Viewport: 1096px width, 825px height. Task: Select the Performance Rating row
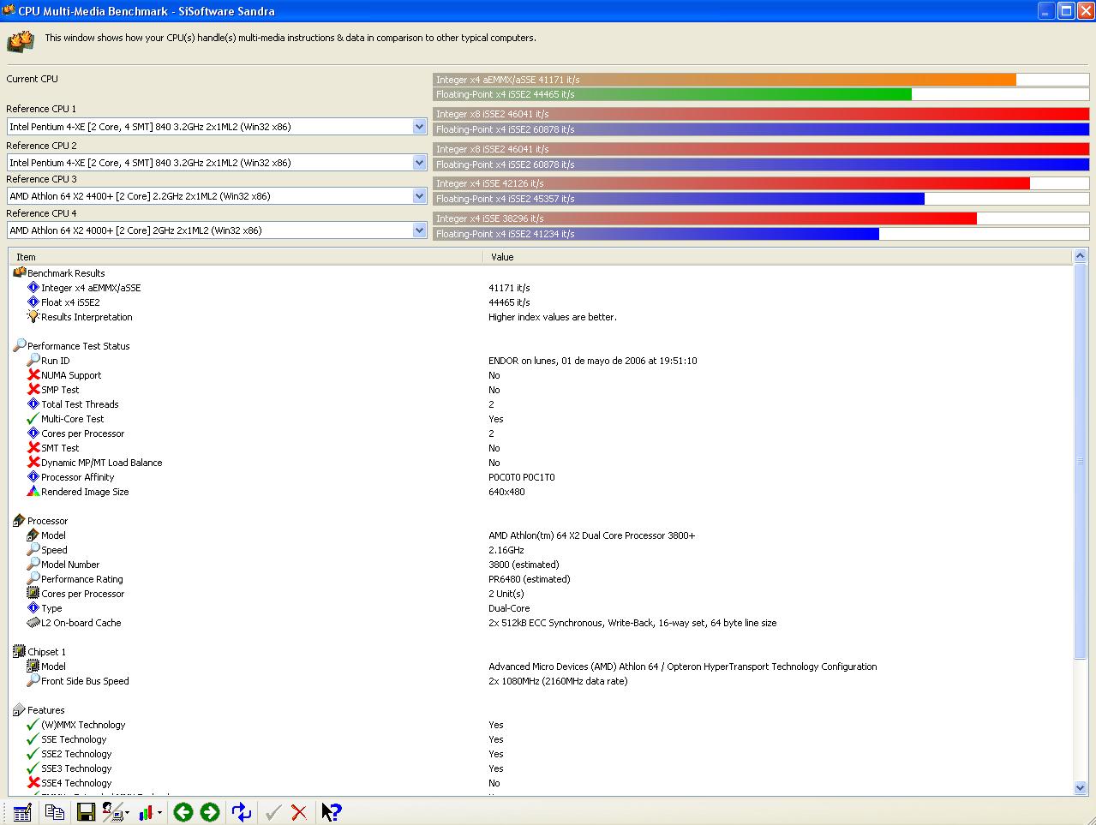click(540, 579)
